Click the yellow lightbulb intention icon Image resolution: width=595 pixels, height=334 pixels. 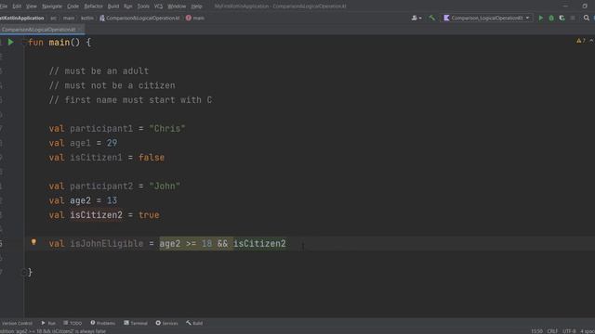pos(33,241)
